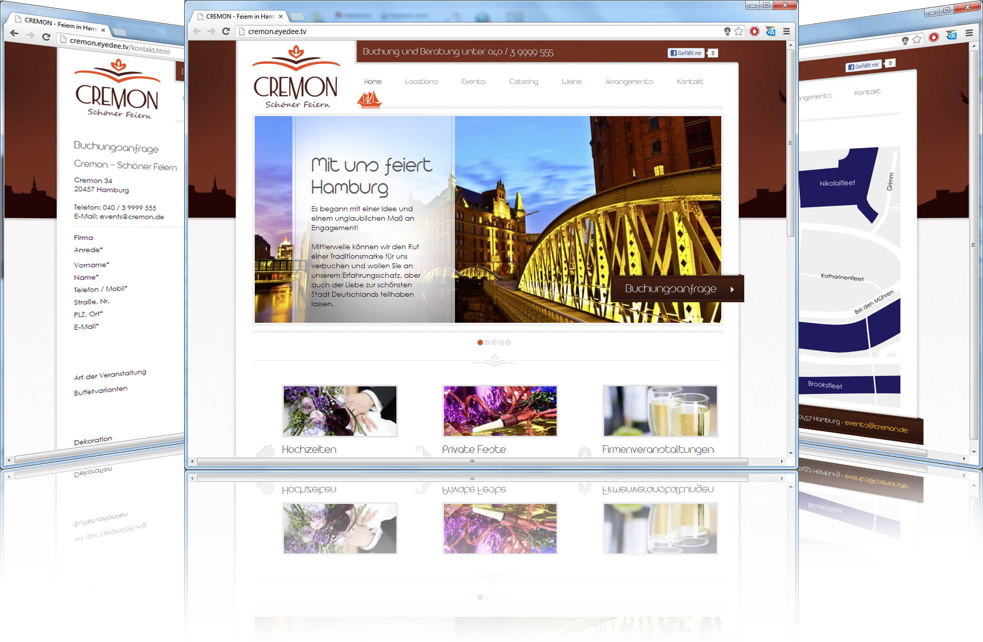This screenshot has height=642, width=983.
Task: Click the vertical scrollbar thumb in center browser
Action: coord(790,143)
